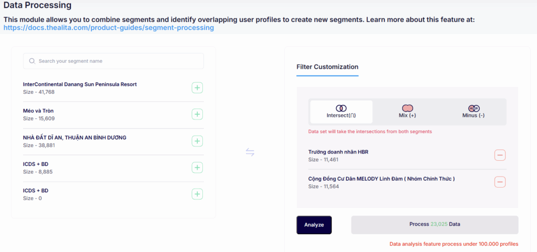Open the docs.thealita.com segment-processing link

tap(109, 28)
